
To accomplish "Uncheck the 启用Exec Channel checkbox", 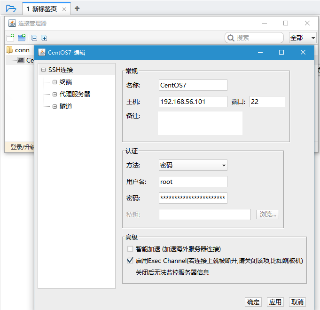I will pyautogui.click(x=130, y=261).
